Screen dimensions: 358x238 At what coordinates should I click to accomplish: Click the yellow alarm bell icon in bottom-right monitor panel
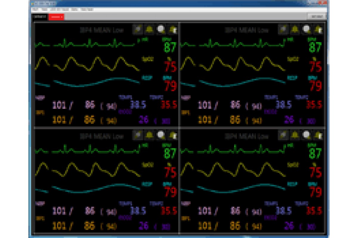[295, 135]
